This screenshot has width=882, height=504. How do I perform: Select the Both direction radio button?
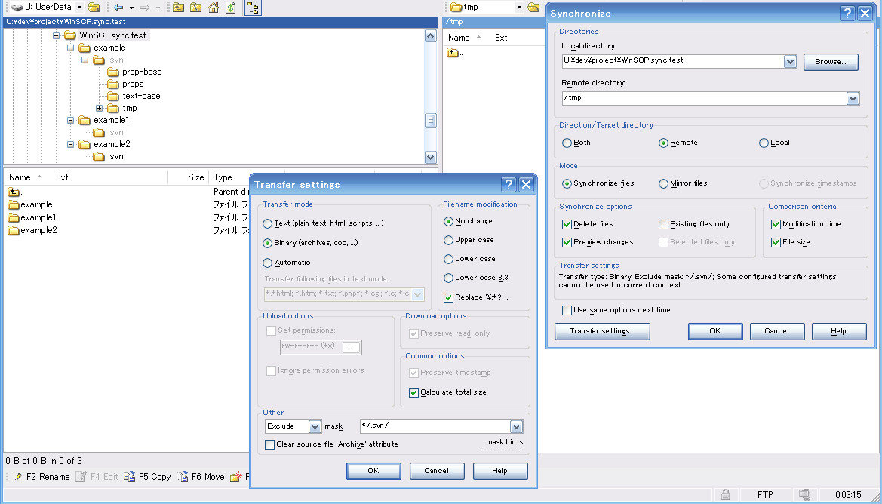click(x=567, y=143)
